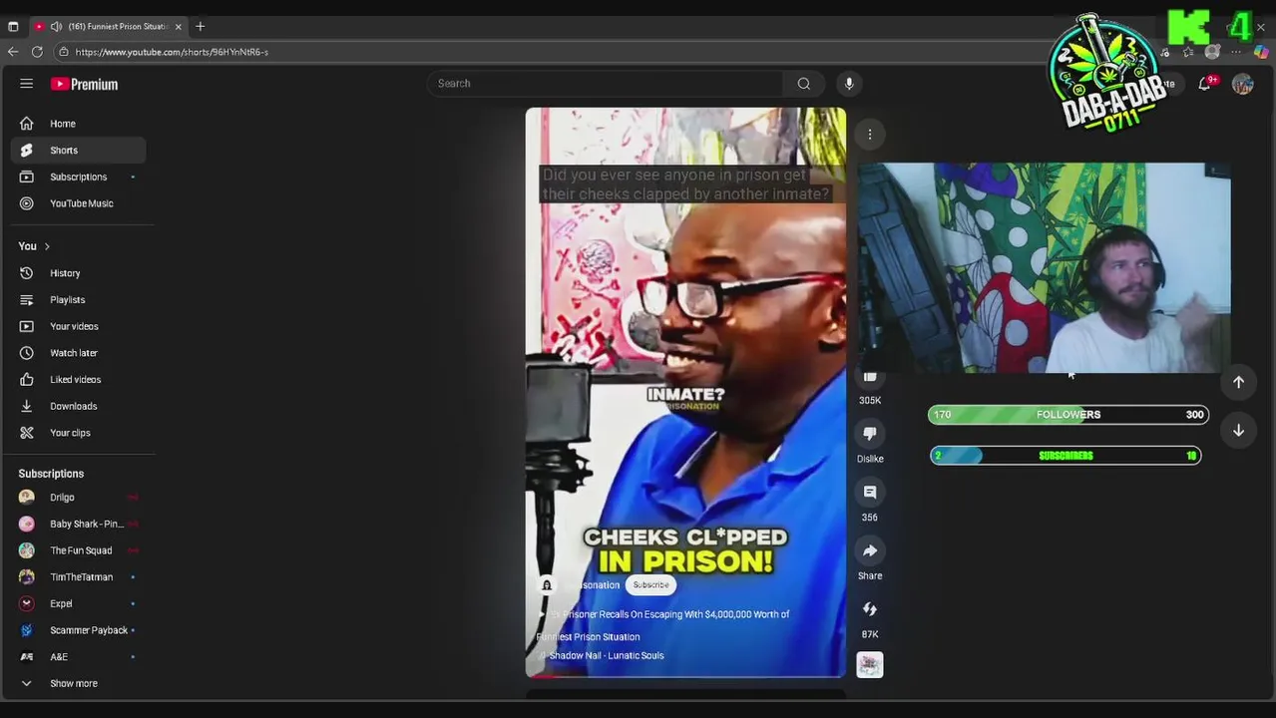
Task: Click the Liked videos thumbs-up icon
Action: pyautogui.click(x=27, y=380)
